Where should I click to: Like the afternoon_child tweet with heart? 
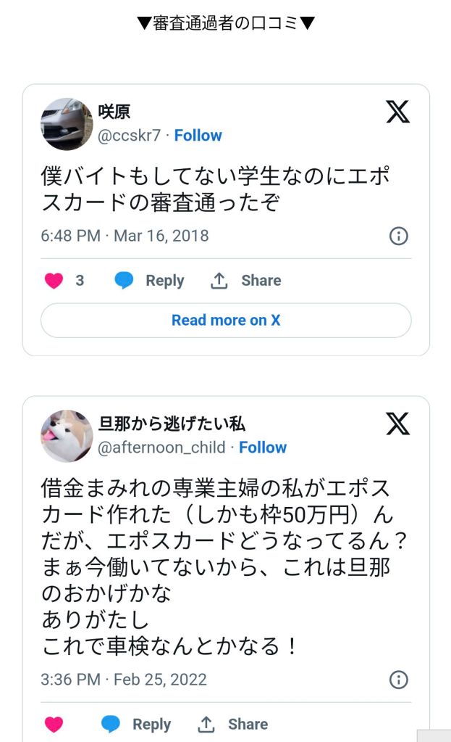click(54, 724)
